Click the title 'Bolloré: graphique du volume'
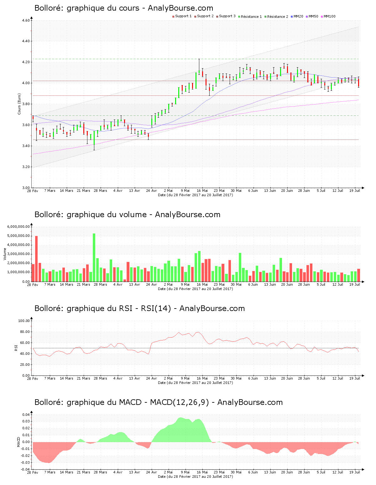The height and width of the screenshot is (485, 376). [x=91, y=215]
